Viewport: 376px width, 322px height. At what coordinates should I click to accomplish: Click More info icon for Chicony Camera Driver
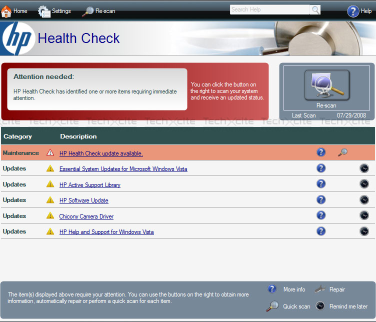tap(321, 215)
